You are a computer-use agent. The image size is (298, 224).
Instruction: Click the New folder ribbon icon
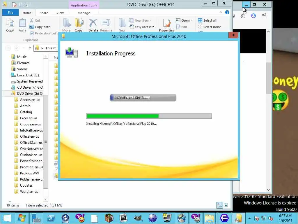coord(122,25)
